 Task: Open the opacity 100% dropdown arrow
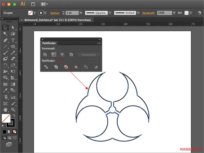[x=174, y=13]
